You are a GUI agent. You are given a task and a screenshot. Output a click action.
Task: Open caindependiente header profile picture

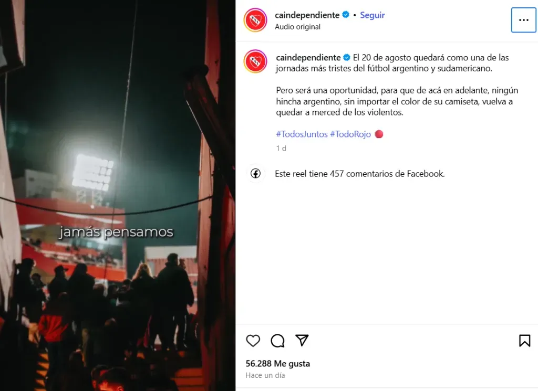[255, 20]
